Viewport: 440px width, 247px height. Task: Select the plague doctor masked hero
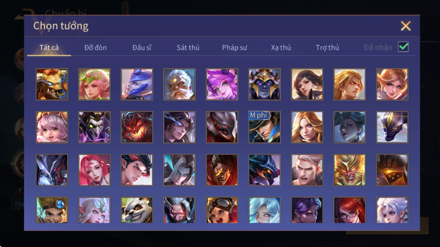[94, 127]
